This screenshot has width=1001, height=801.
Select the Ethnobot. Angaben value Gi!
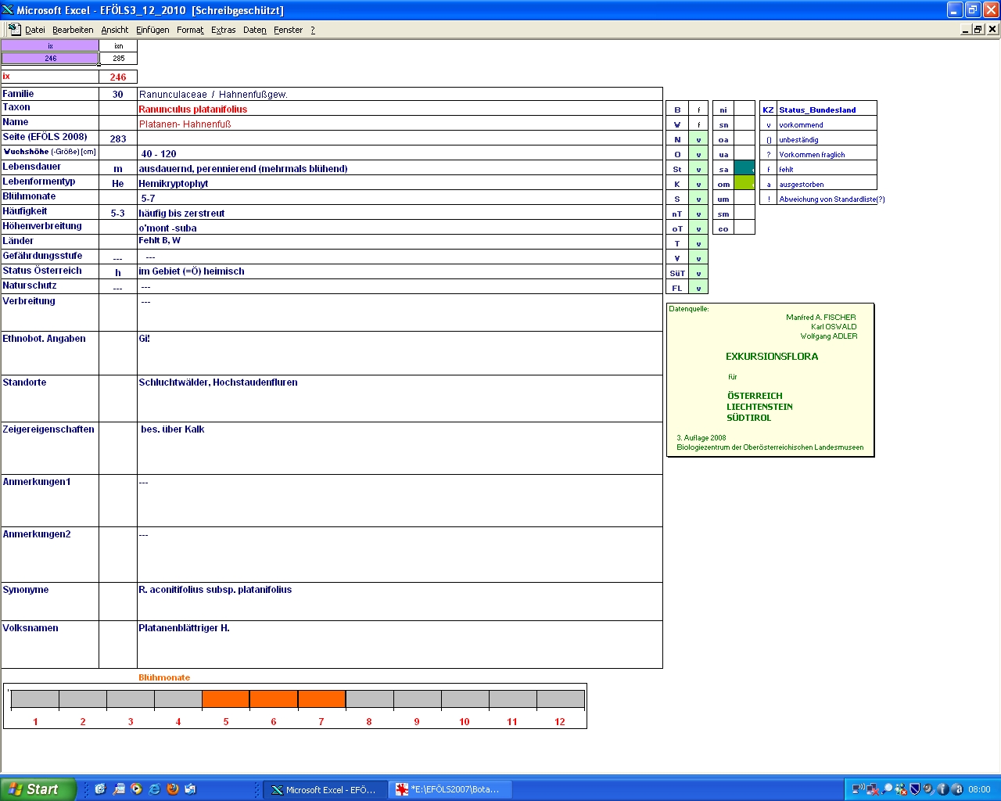(x=400, y=353)
